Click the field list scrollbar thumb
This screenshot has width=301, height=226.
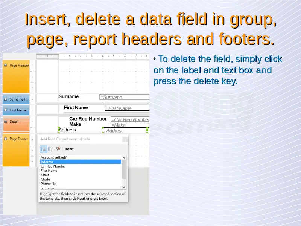124,169
